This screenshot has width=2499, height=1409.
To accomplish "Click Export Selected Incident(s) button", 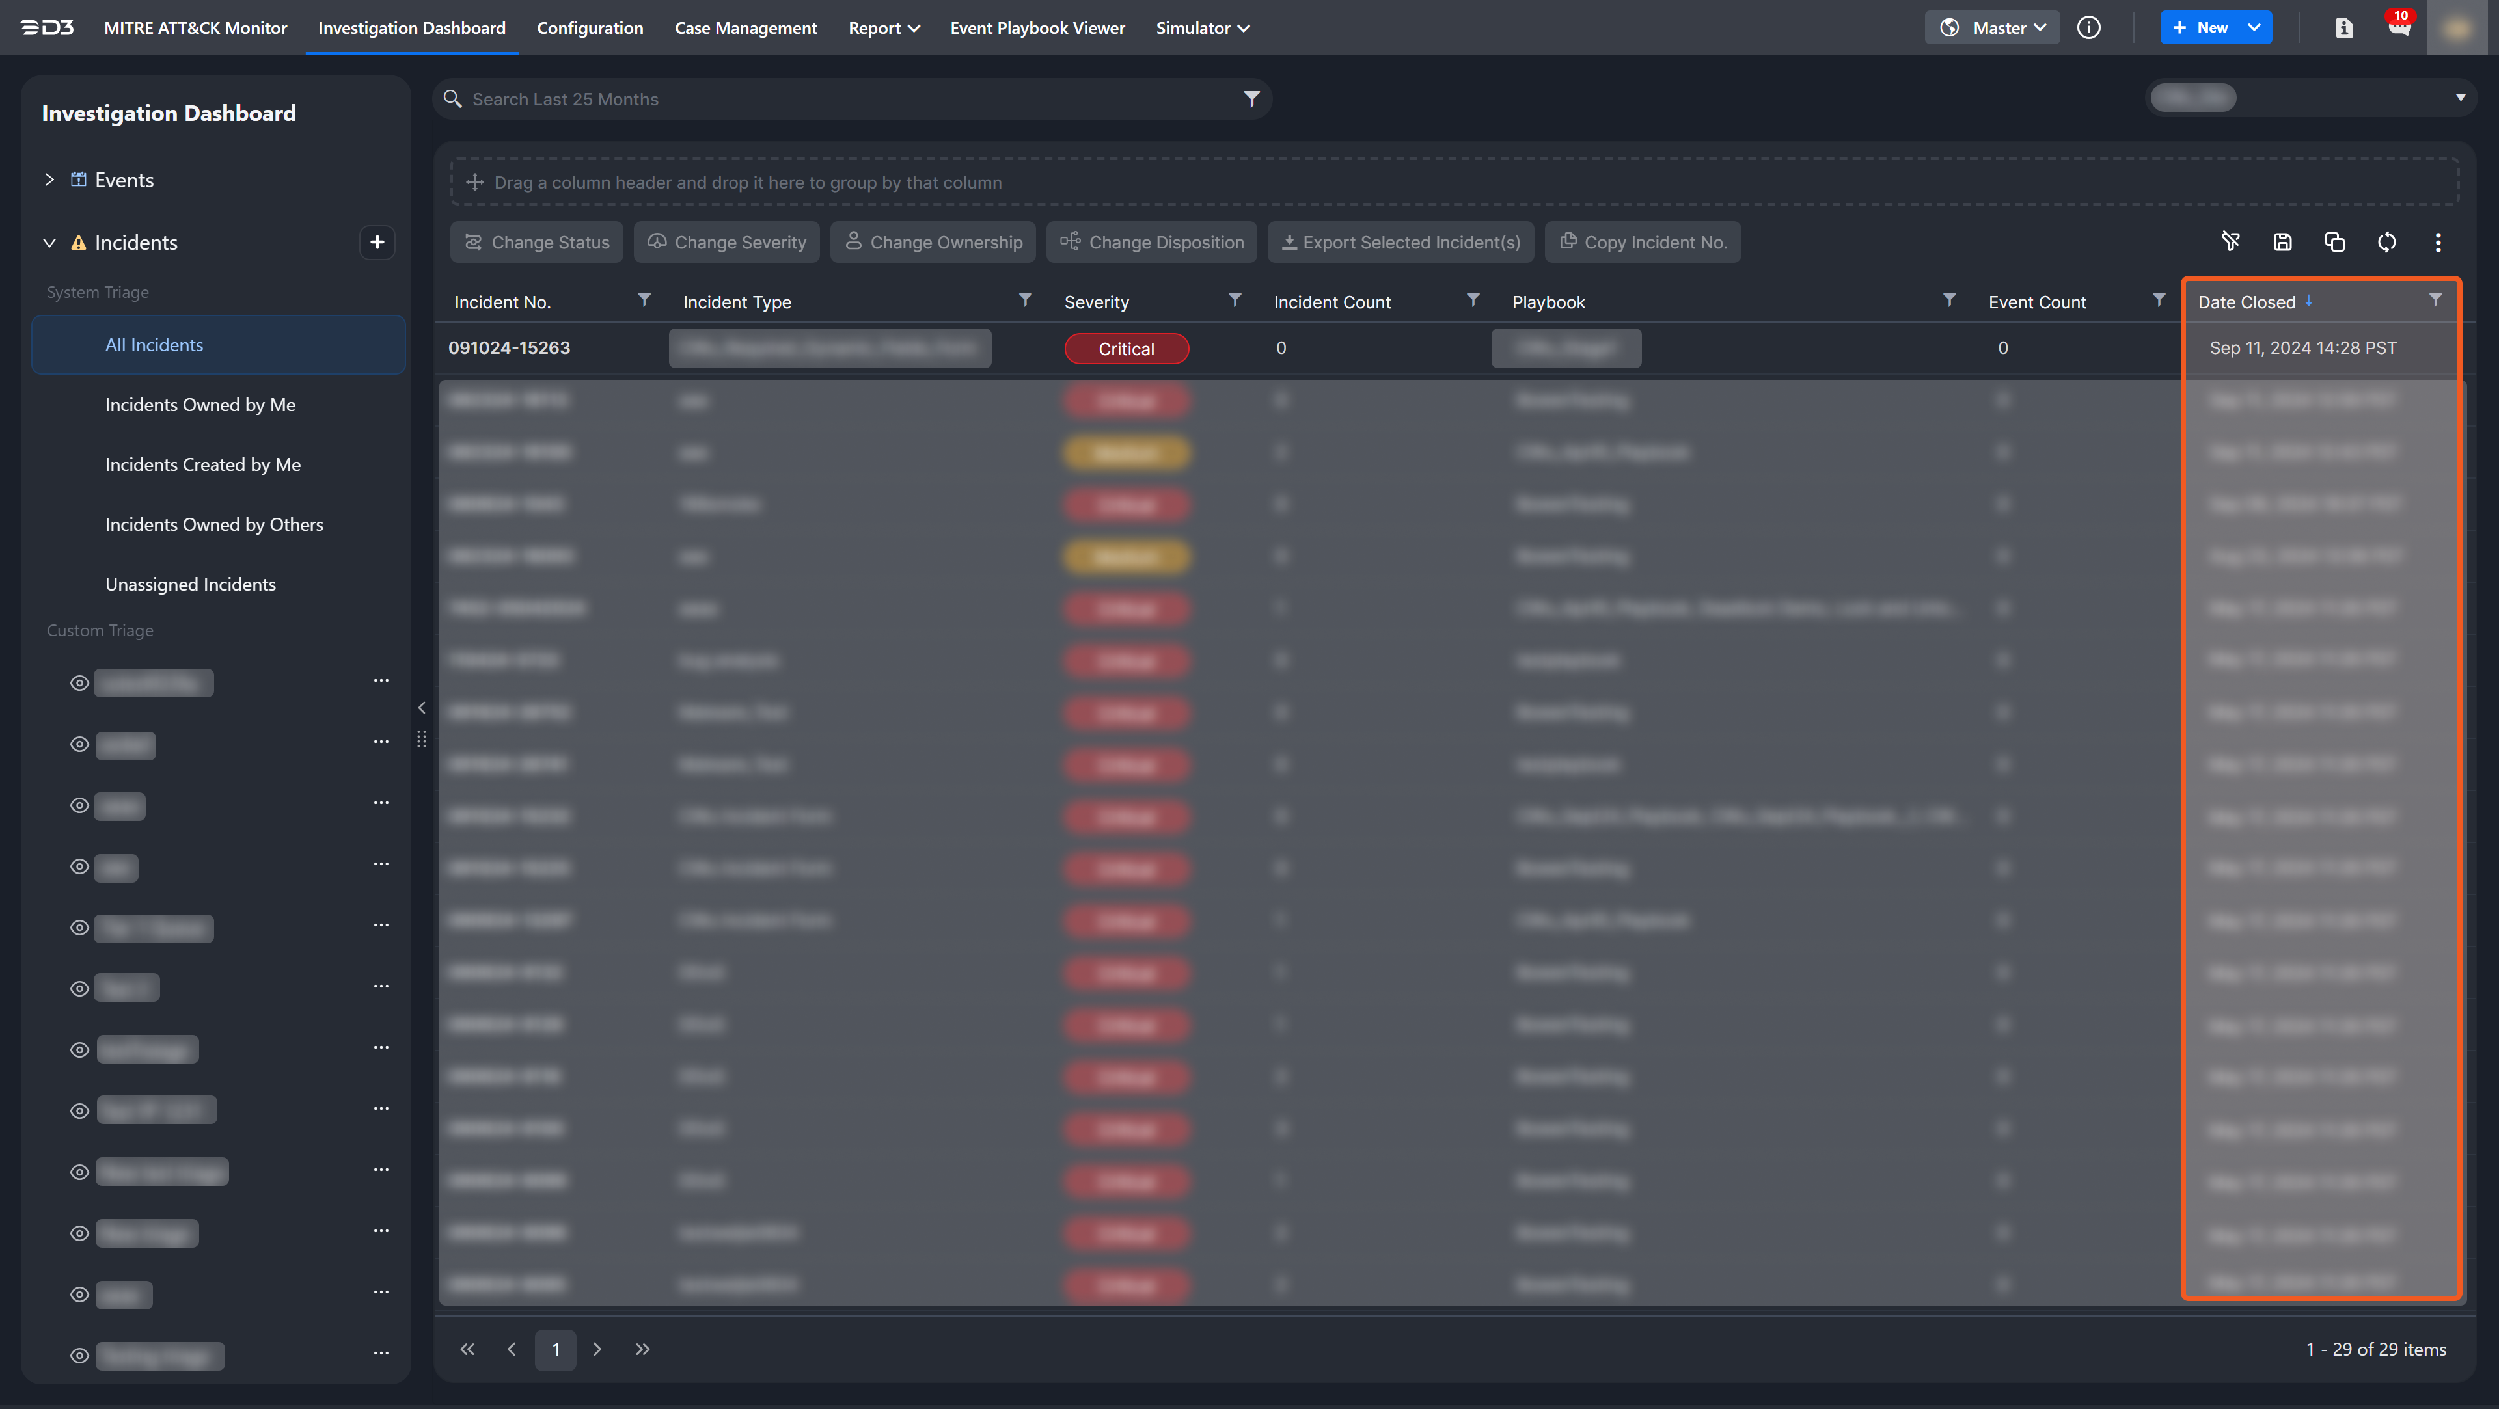I will click(1400, 241).
